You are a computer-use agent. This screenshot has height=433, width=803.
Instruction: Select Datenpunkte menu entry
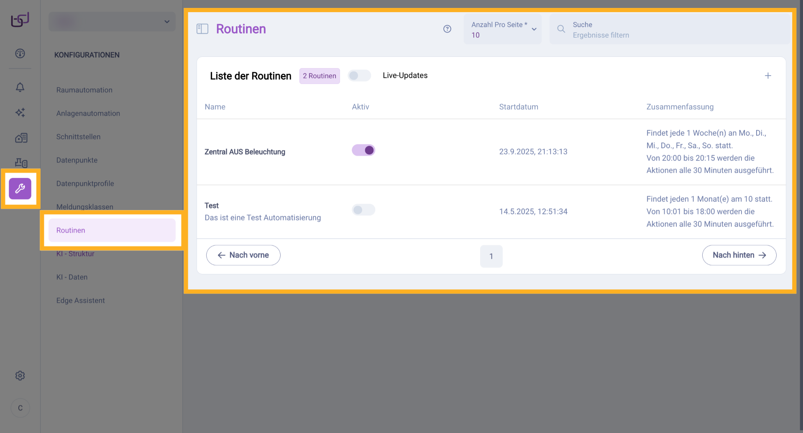(77, 160)
